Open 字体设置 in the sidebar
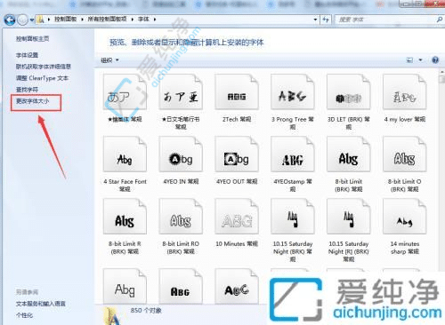 tap(27, 55)
